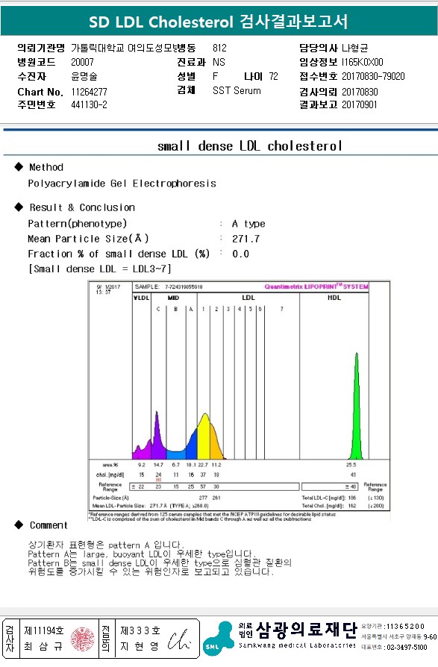The width and height of the screenshot is (438, 667).
Task: Click the handwritten signature mark
Action: pyautogui.click(x=178, y=639)
